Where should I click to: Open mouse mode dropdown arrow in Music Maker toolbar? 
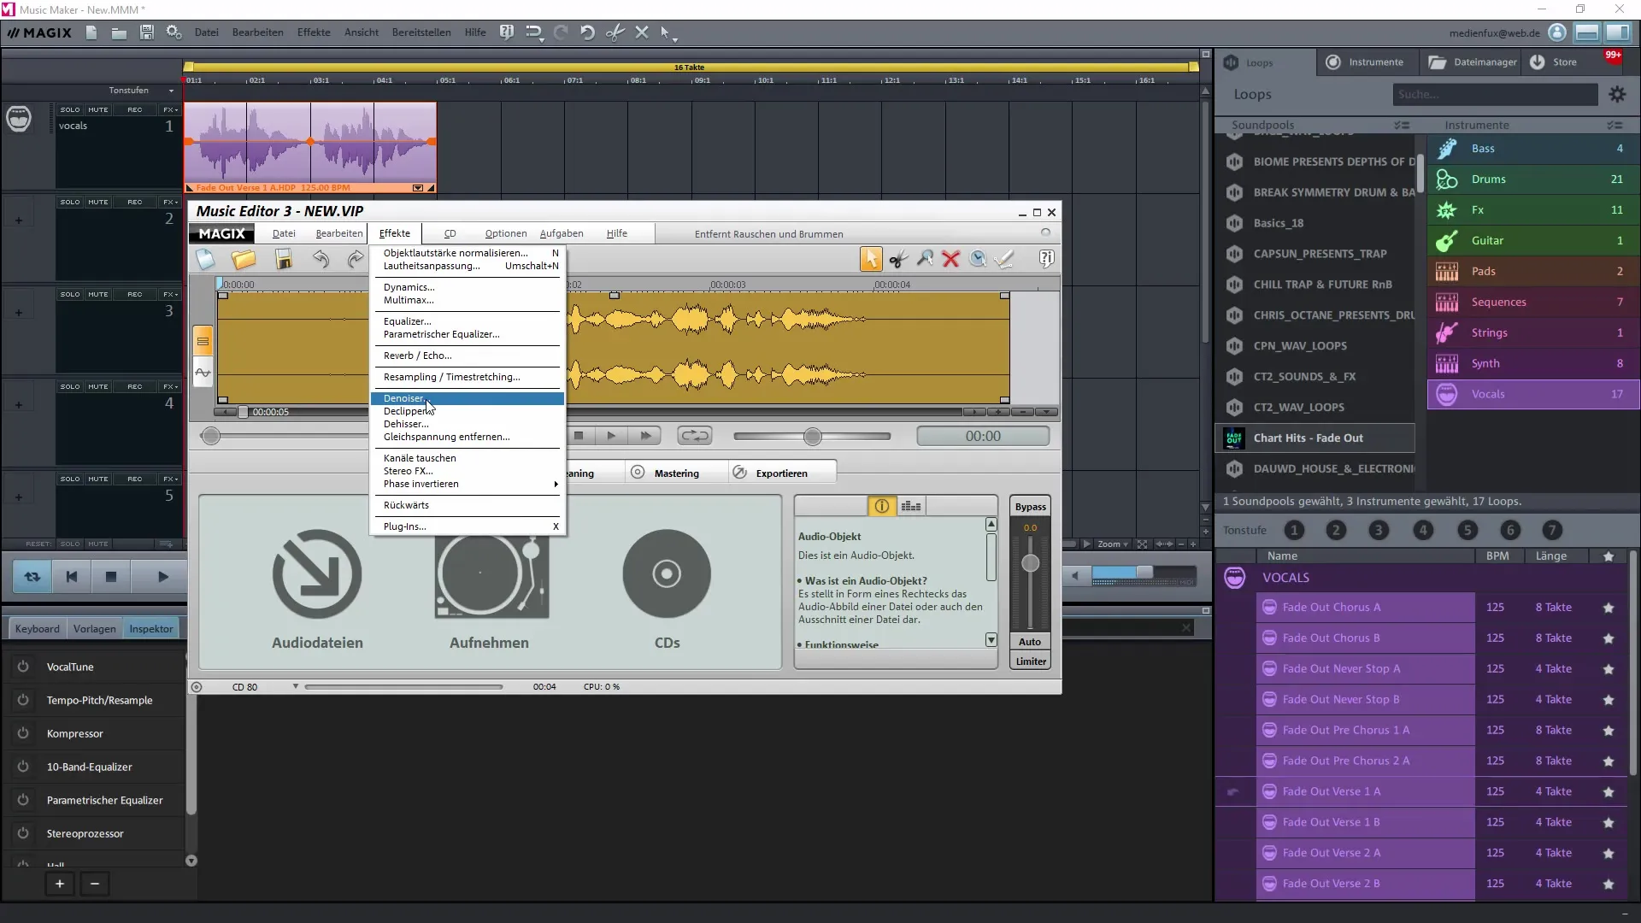coord(675,39)
